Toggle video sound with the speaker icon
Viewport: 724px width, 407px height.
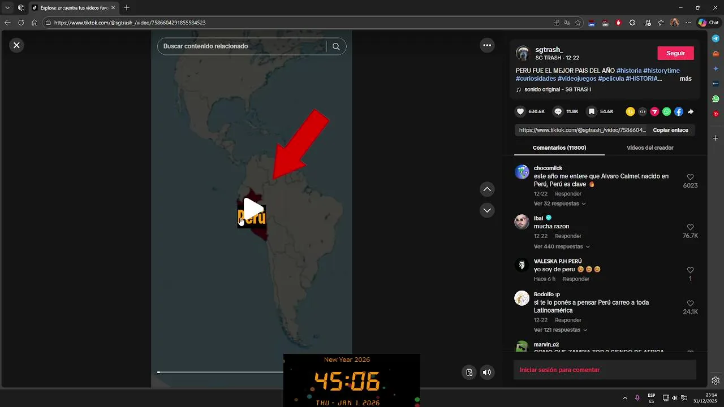point(486,372)
